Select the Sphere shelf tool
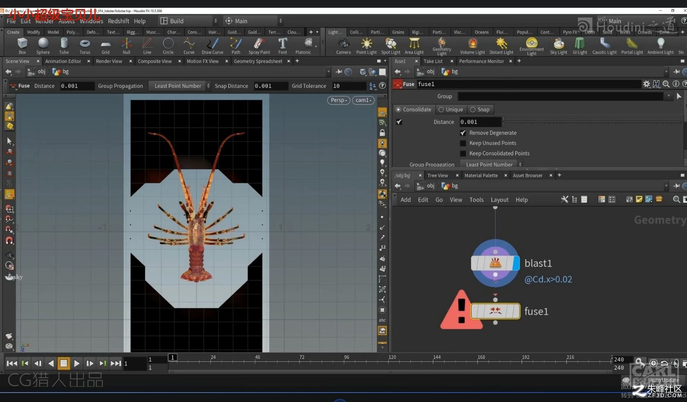 pos(43,46)
